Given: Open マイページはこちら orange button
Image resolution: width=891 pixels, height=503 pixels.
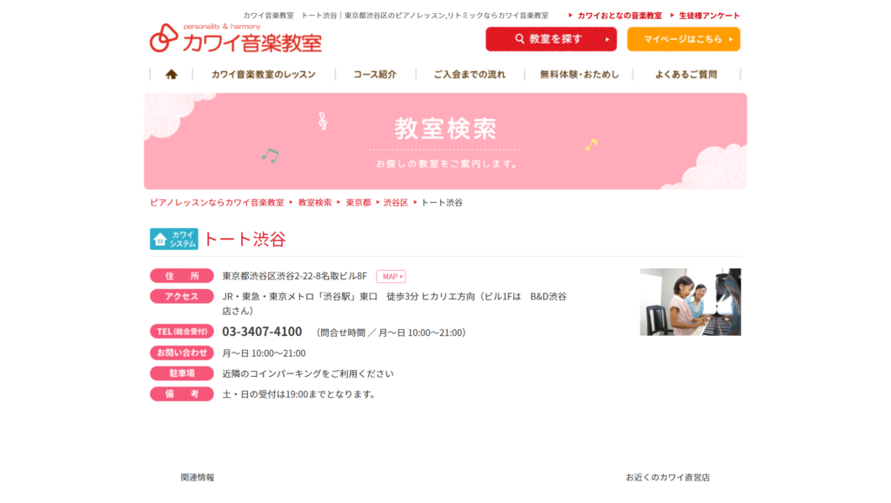Looking at the screenshot, I should pyautogui.click(x=684, y=39).
